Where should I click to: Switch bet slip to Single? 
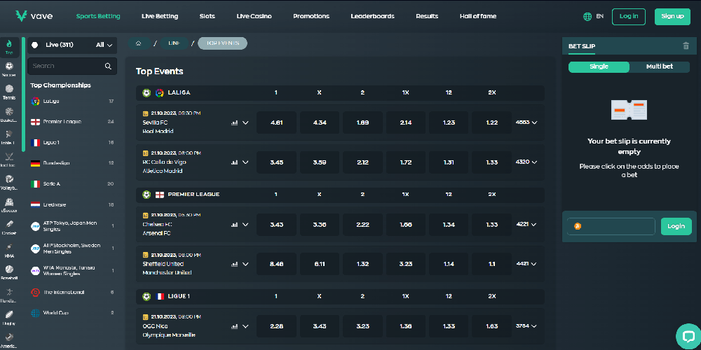coord(599,66)
